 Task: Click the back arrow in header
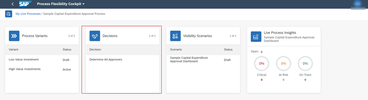(13, 4)
